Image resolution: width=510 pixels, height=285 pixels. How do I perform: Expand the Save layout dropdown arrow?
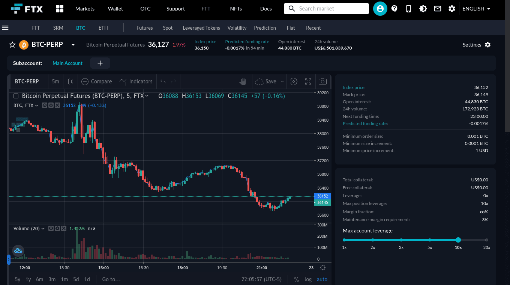282,81
